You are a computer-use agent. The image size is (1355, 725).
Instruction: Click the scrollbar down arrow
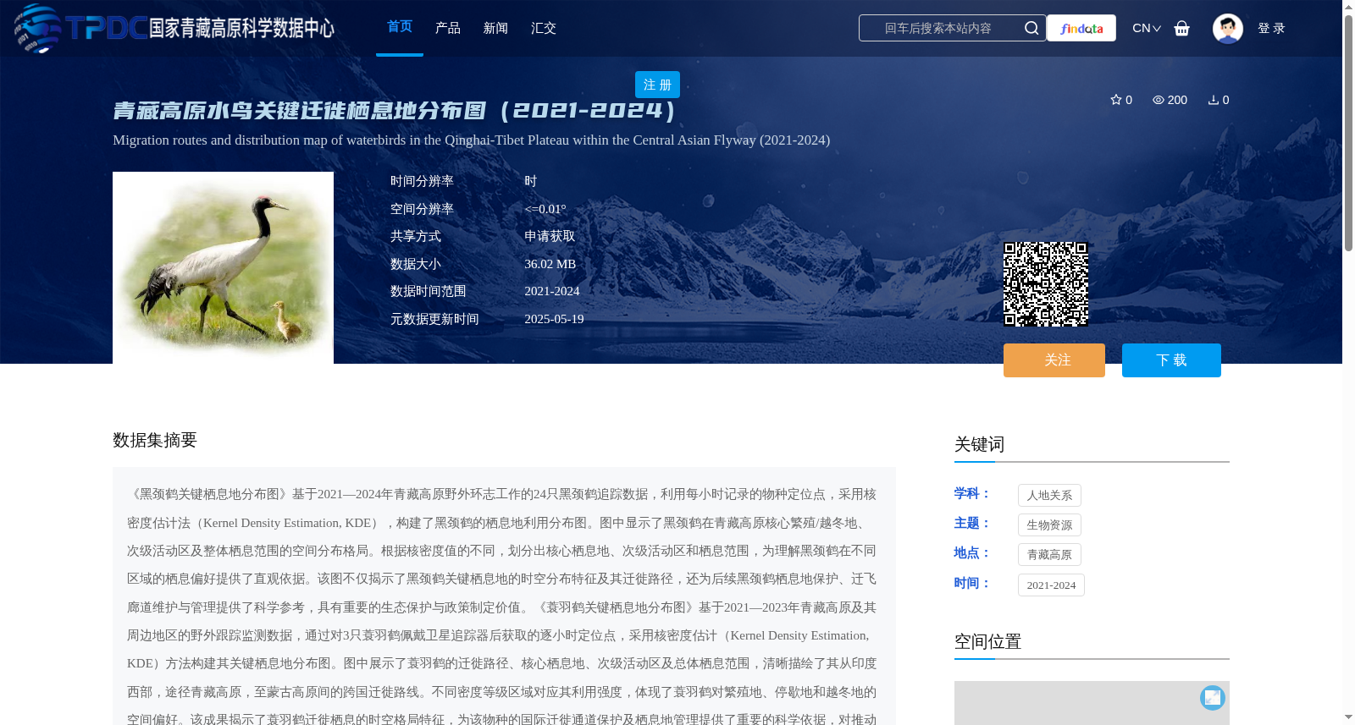pyautogui.click(x=1348, y=717)
